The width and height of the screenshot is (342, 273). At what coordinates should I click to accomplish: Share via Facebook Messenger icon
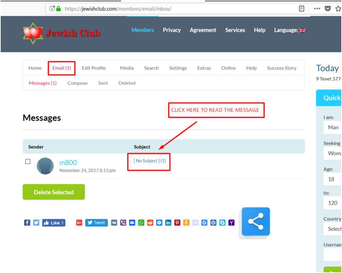pyautogui.click(x=159, y=223)
